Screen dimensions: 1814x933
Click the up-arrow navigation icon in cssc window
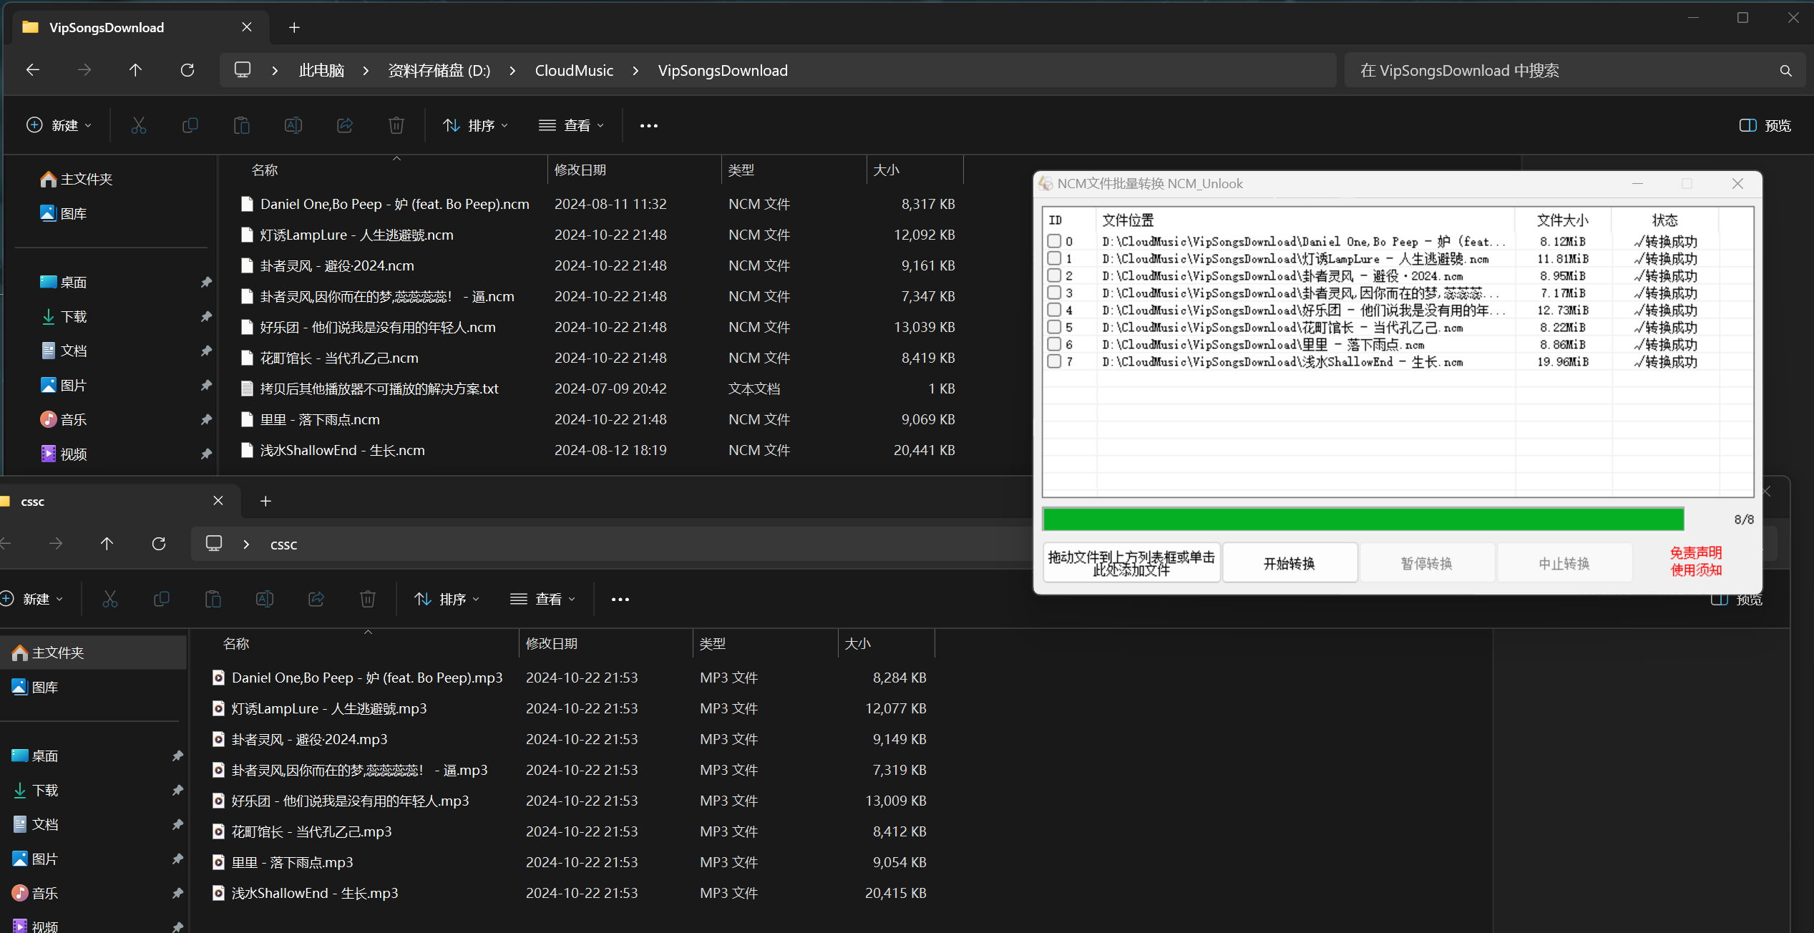(x=107, y=544)
